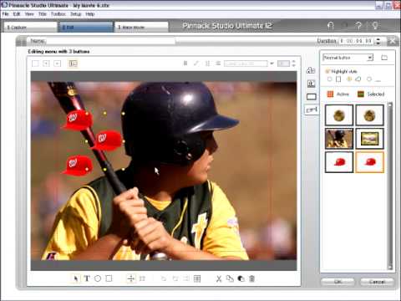Image resolution: width=401 pixels, height=301 pixels.
Task: Open the Looks browser (Aa icon)
Action: tap(311, 70)
